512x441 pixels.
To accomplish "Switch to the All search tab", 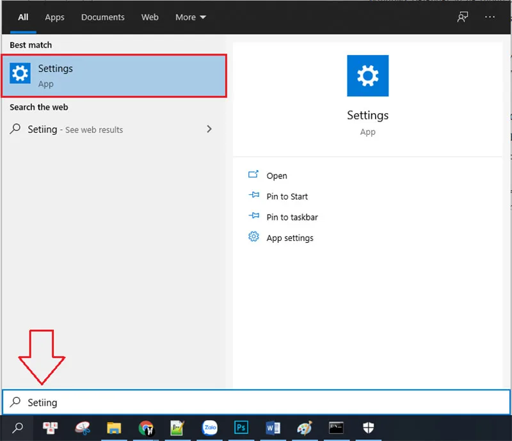I will (23, 17).
